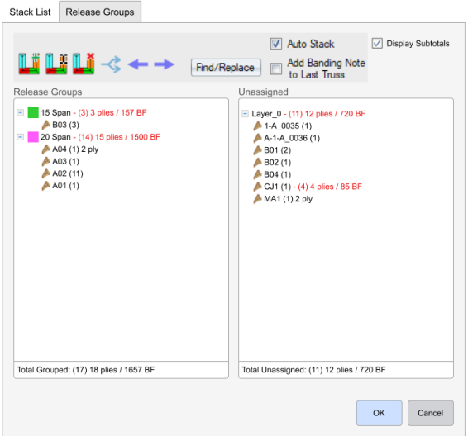Open the Find/Replace dialog

click(x=226, y=68)
